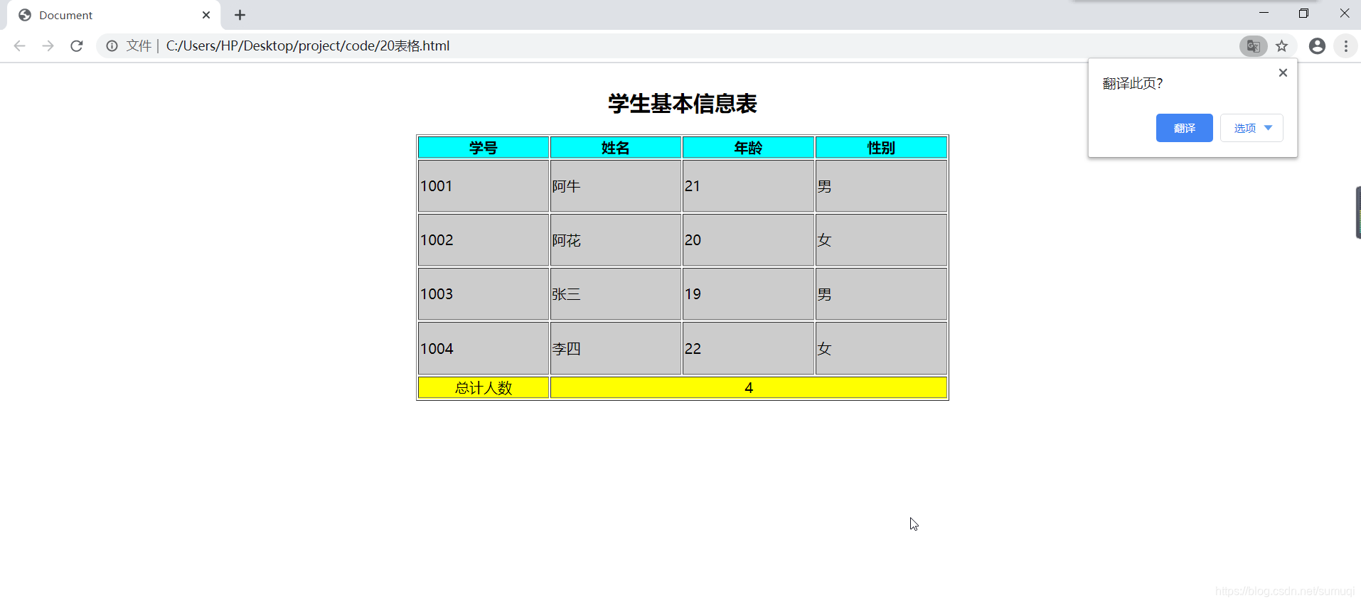Click cell with student ID 1001

[484, 186]
